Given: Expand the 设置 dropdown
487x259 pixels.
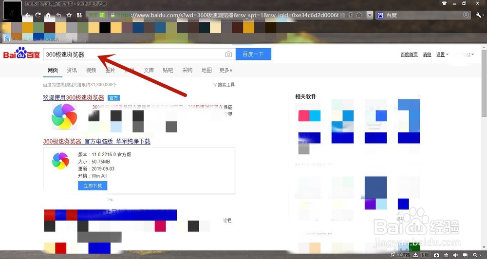Looking at the screenshot, I should (442, 55).
